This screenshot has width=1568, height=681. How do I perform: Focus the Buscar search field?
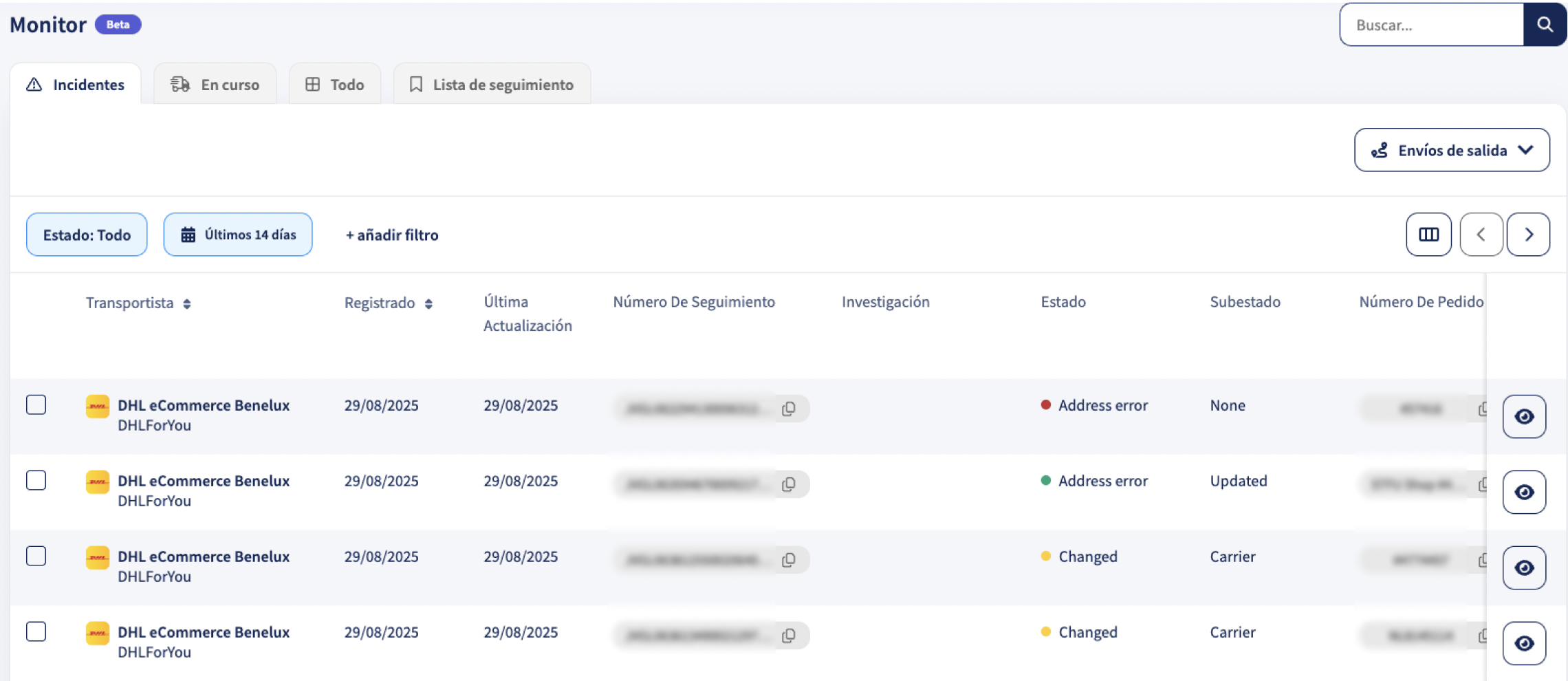coord(1432,25)
